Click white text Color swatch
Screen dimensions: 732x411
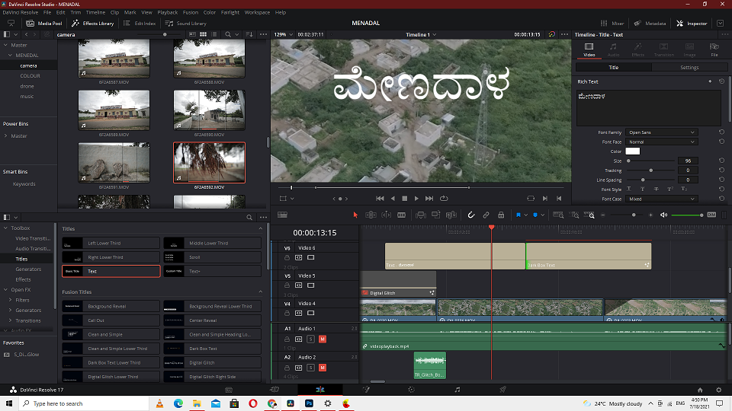click(633, 151)
